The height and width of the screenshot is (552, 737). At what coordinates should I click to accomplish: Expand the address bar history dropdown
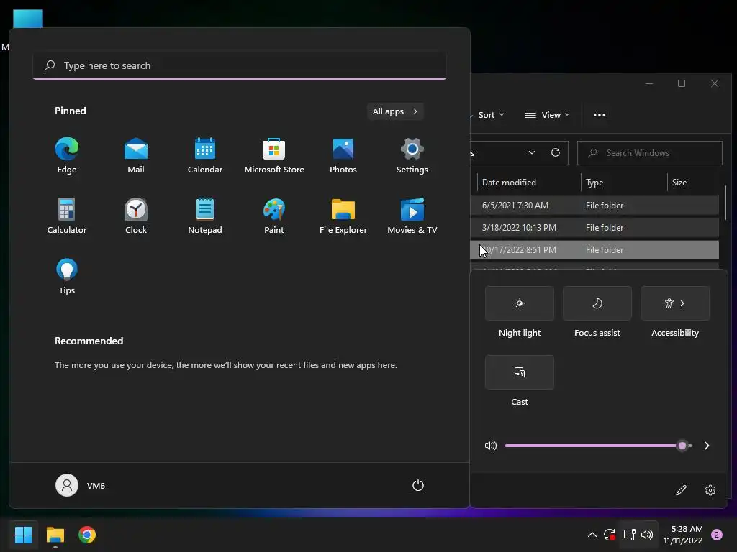coord(532,153)
